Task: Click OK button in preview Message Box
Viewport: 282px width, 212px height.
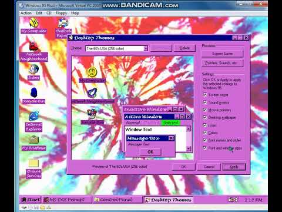Action: [150, 152]
